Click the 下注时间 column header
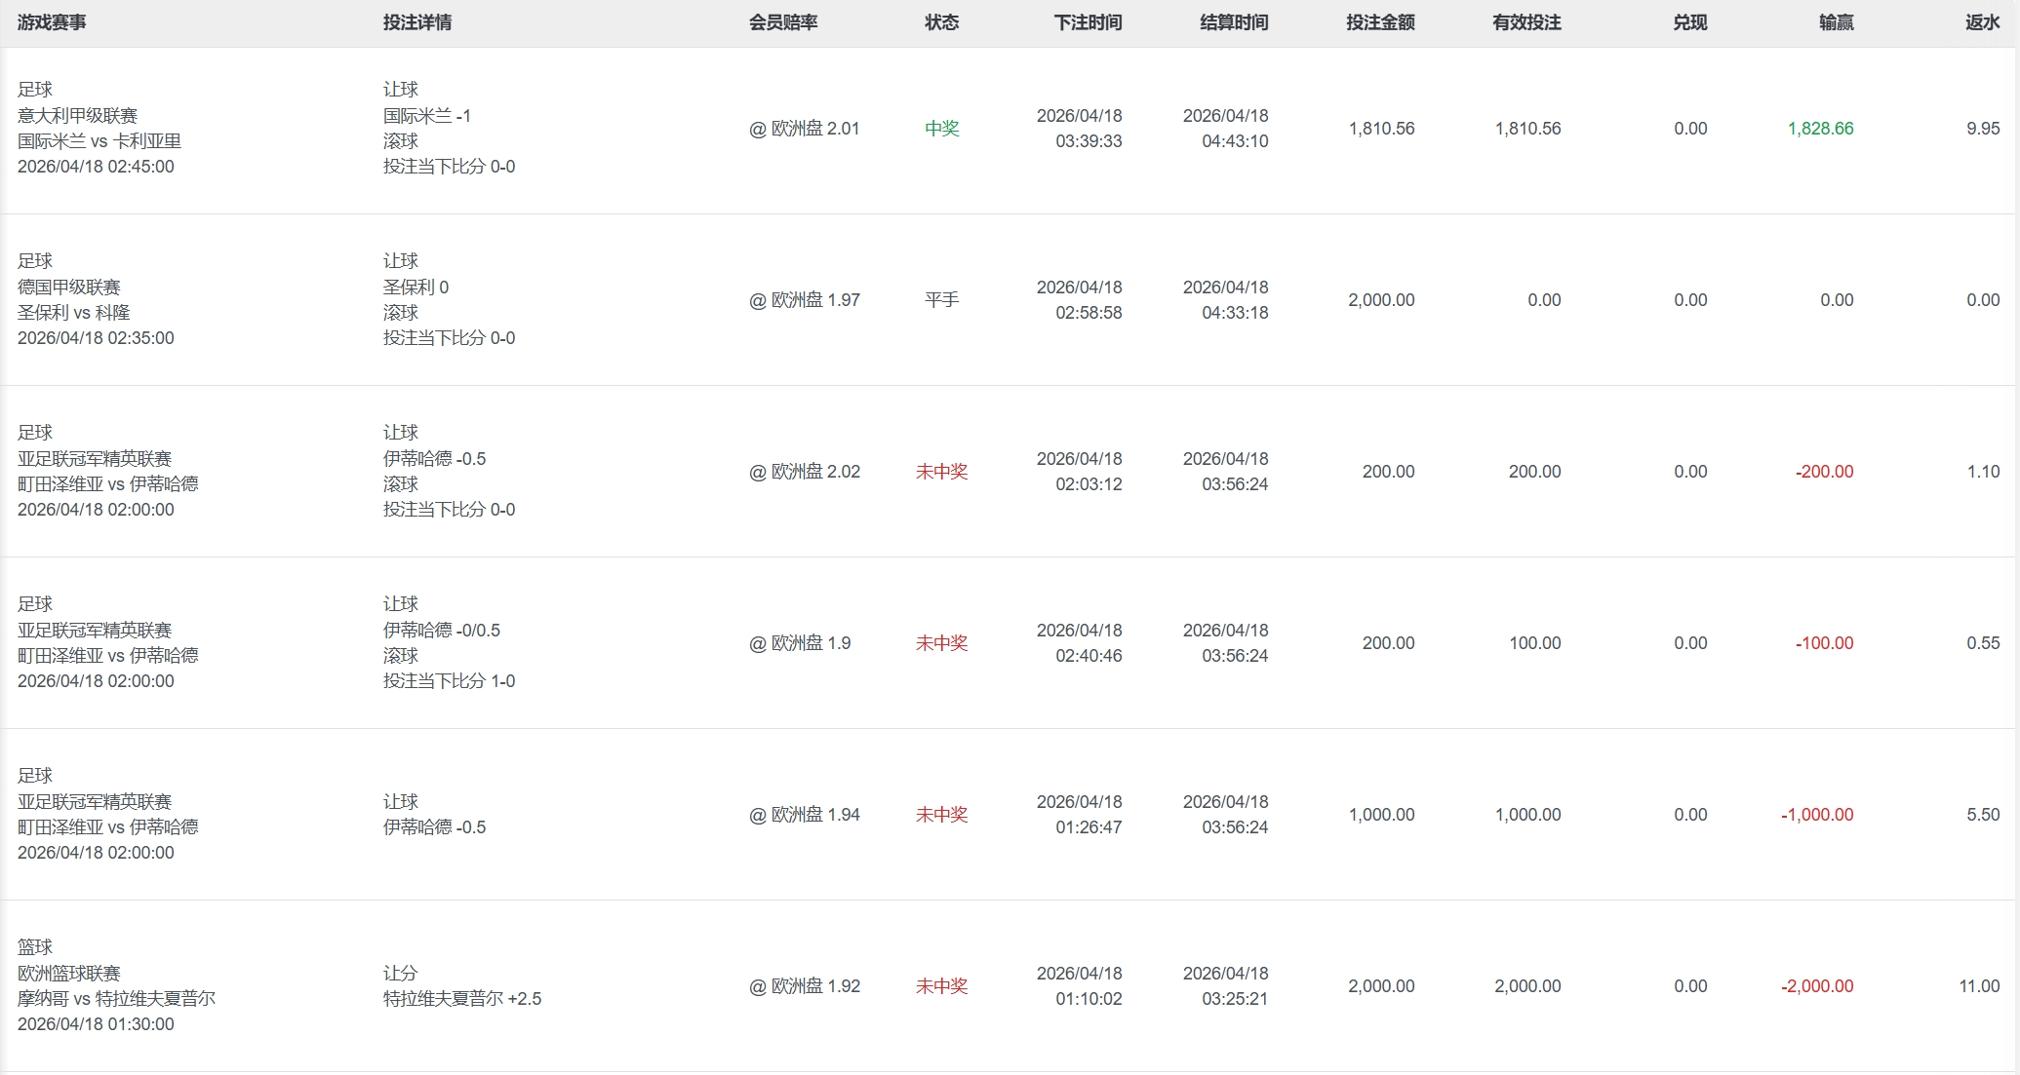 1088,22
